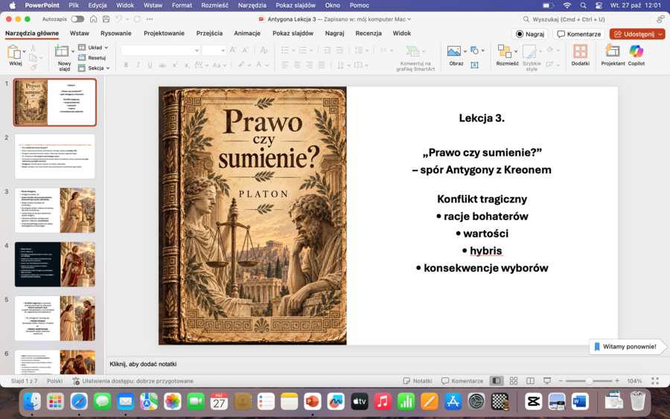Toggle the Autozapis autosave switch
Image resolution: width=670 pixels, height=419 pixels.
77,19
